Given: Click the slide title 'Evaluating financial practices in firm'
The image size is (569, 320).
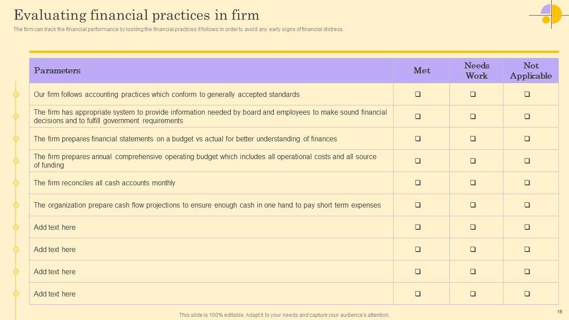Looking at the screenshot, I should 136,15.
